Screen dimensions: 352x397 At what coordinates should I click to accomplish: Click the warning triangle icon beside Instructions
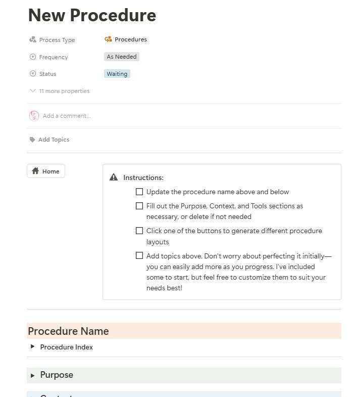tap(114, 178)
